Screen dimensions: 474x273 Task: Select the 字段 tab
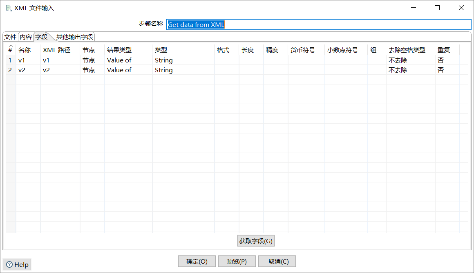(x=42, y=36)
